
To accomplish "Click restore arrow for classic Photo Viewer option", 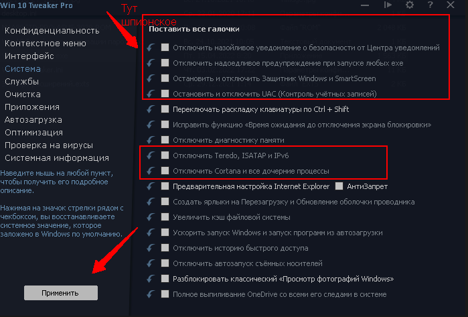I will tap(151, 279).
